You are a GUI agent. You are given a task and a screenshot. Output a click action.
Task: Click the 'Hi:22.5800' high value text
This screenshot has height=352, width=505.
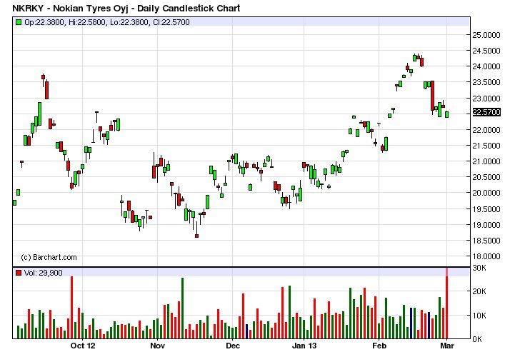point(87,22)
